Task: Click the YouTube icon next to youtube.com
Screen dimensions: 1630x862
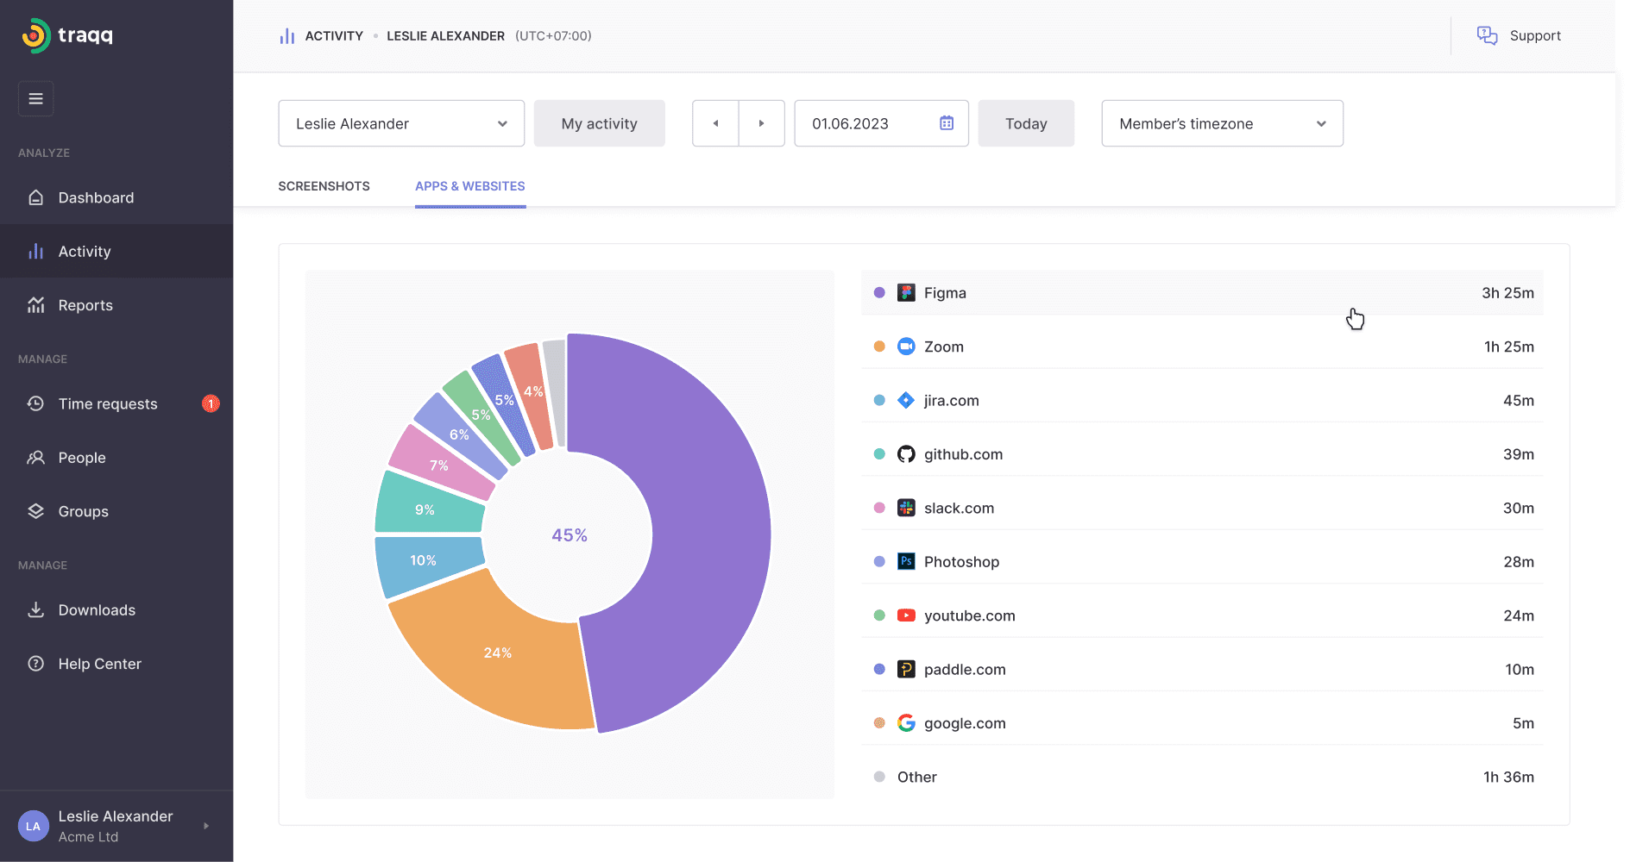Action: (906, 615)
